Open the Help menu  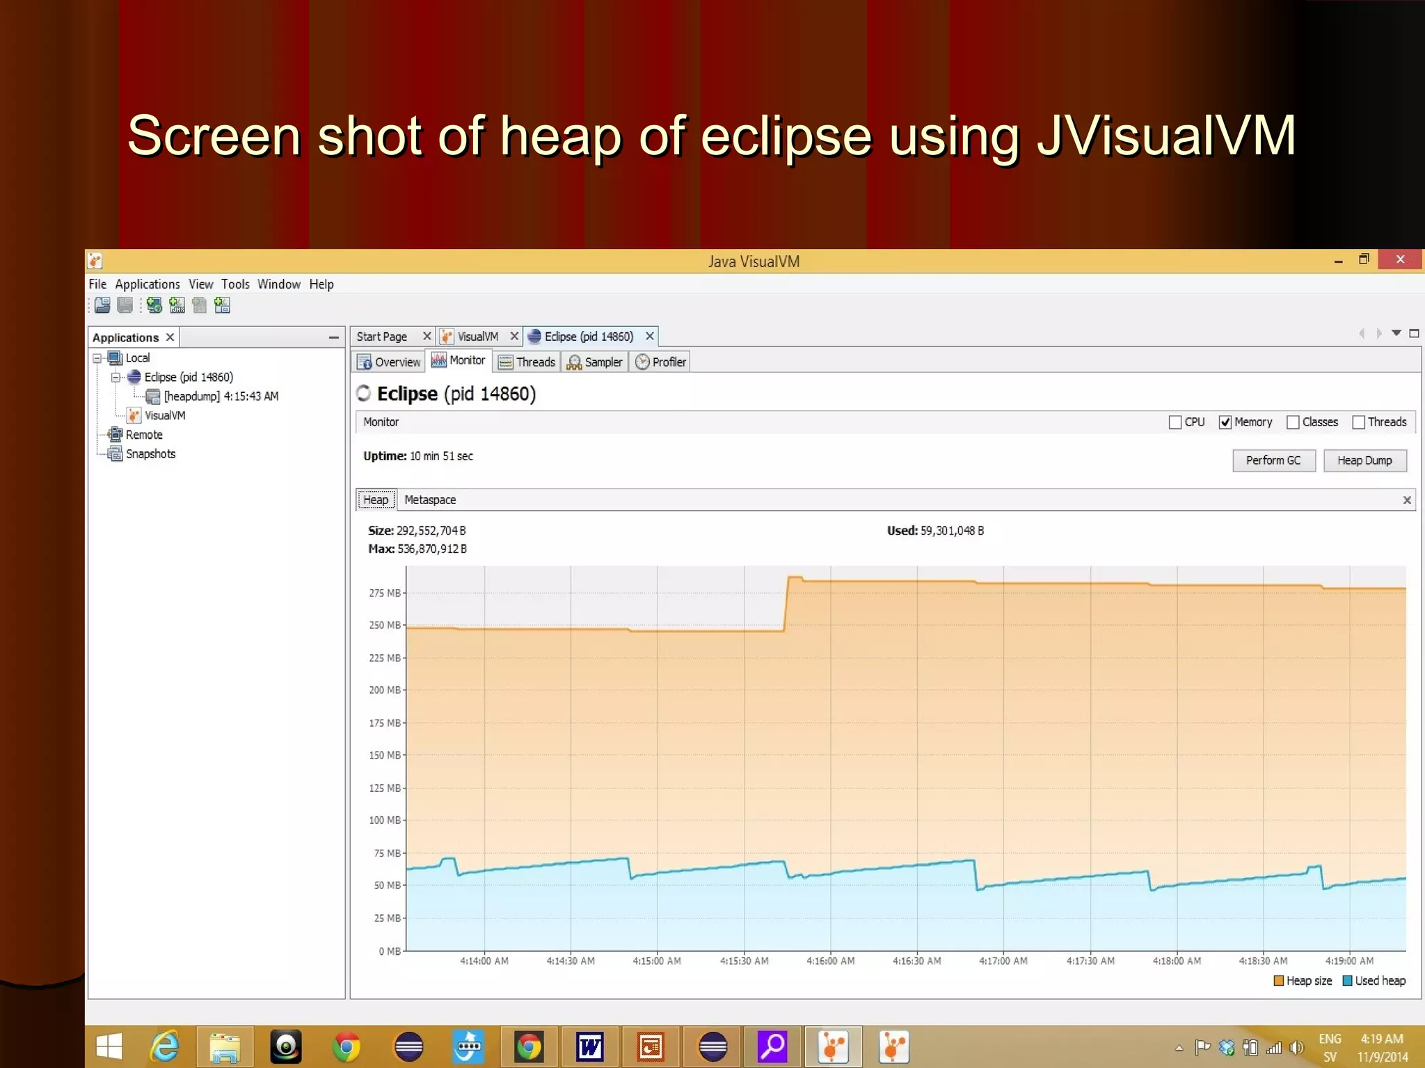(321, 284)
